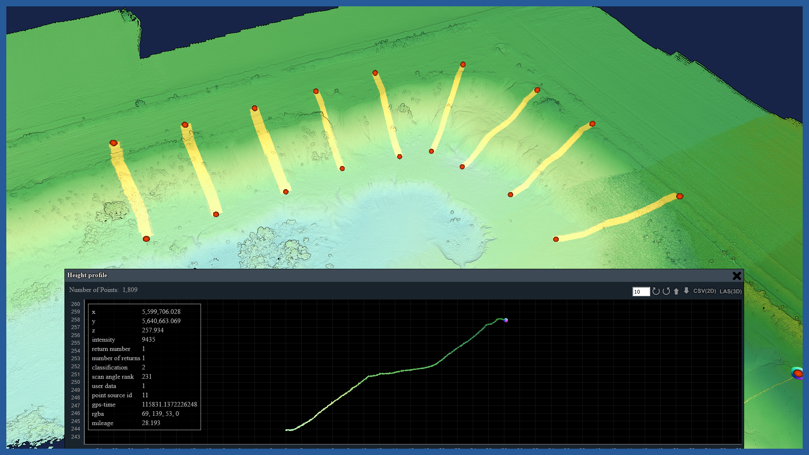Click the 260 label on the height axis

[x=75, y=304]
